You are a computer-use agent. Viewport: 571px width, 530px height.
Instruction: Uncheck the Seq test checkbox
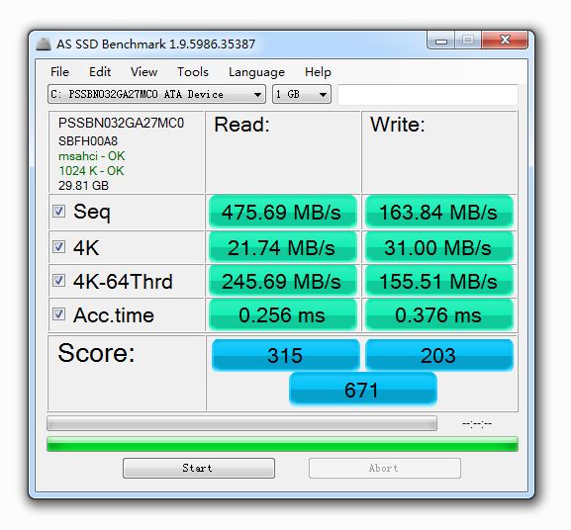click(58, 211)
